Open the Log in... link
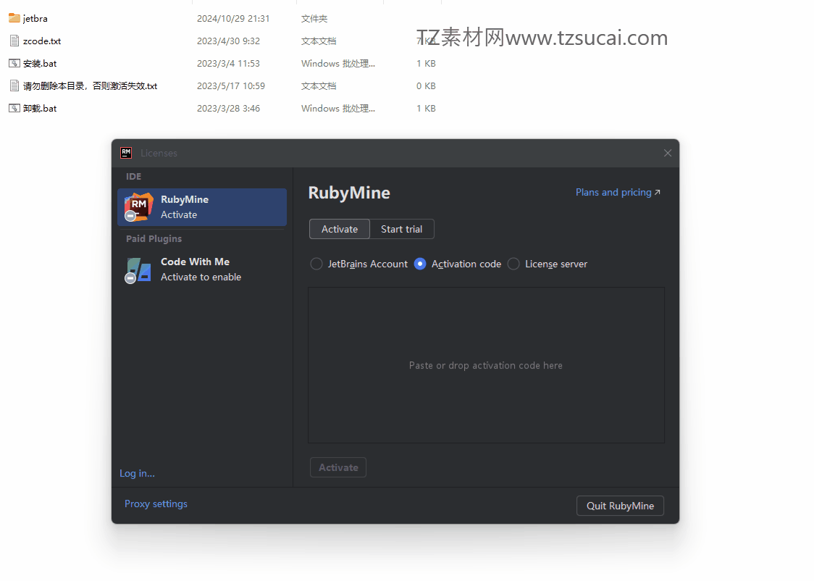 (137, 473)
